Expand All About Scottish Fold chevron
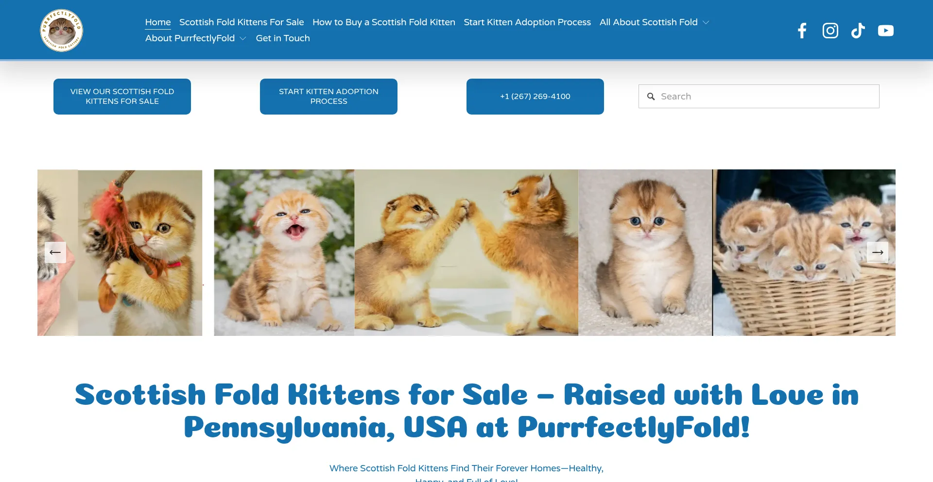Screen dimensions: 933x482 click(x=706, y=22)
